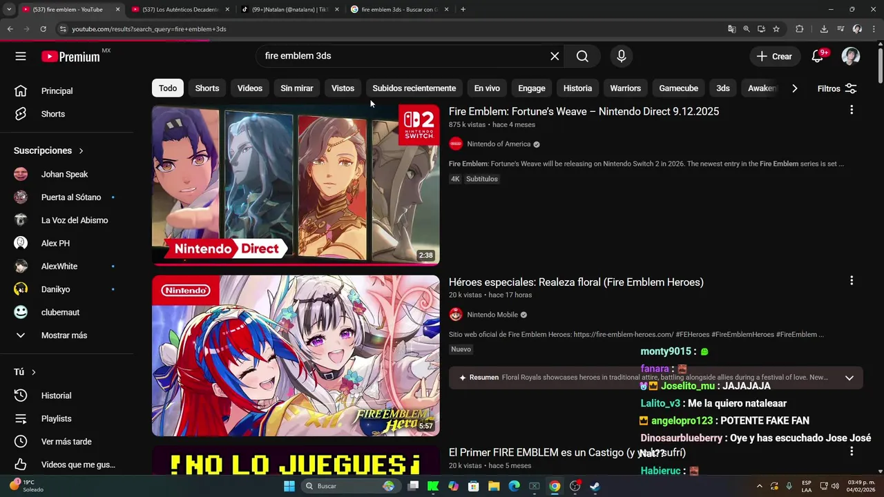Open Chrome from the taskbar
Image resolution: width=884 pixels, height=497 pixels.
point(555,486)
